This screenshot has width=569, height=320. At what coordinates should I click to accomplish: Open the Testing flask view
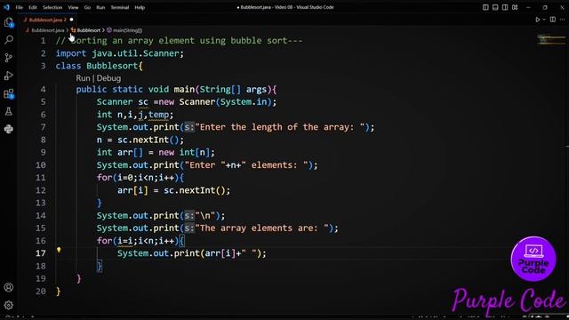(9, 111)
